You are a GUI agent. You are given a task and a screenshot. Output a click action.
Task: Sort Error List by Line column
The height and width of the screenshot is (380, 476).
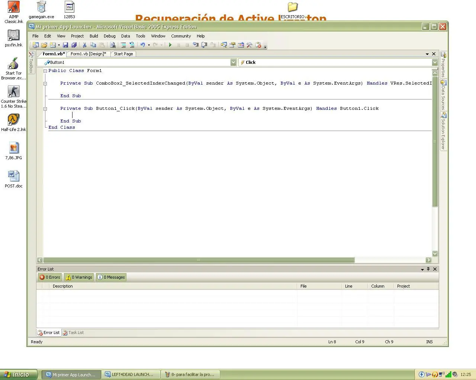355,286
